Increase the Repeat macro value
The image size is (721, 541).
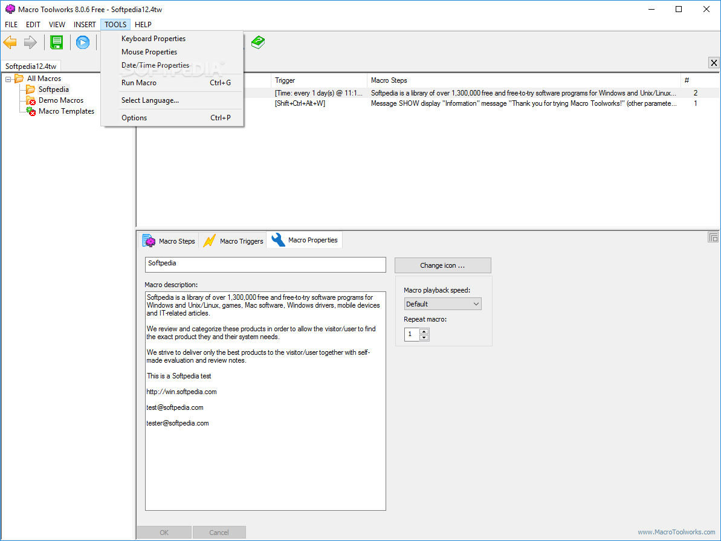coord(424,331)
